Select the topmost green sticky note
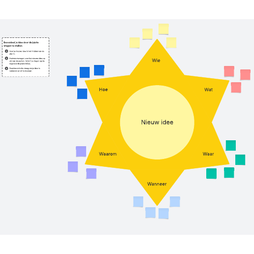254x254 pixels. (231, 145)
